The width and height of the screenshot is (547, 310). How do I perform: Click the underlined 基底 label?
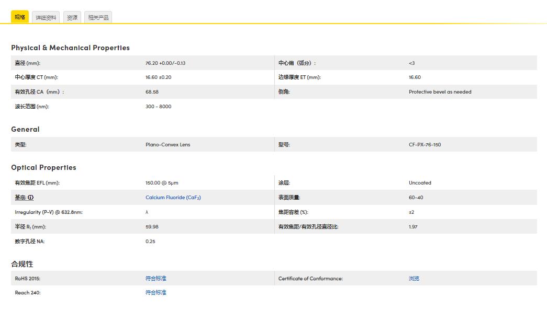[19, 197]
